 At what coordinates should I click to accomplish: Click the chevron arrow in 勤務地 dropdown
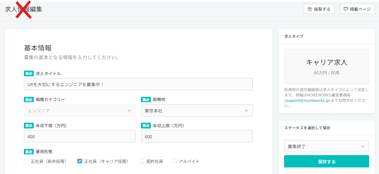[246, 111]
